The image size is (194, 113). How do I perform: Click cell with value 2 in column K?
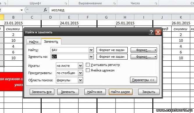point(181,35)
